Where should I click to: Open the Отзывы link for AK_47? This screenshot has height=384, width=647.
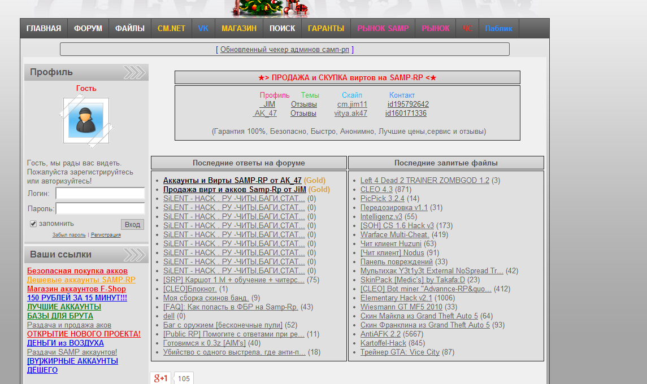303,114
